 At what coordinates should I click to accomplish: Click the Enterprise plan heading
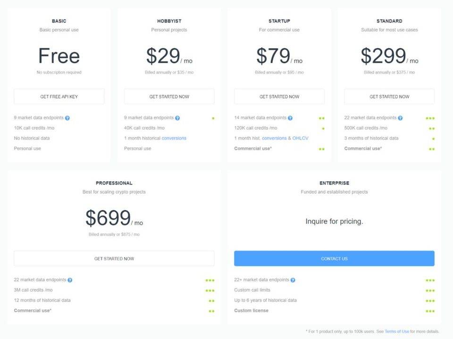point(334,183)
